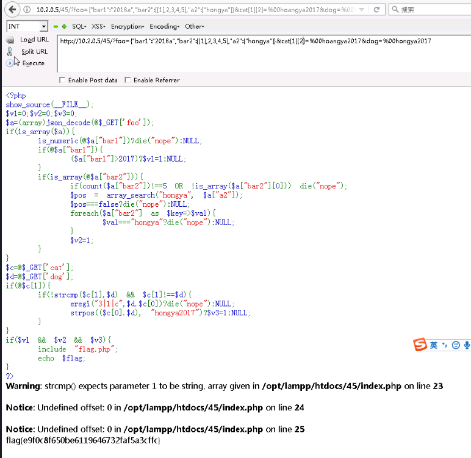
Task: Click the flag{e9f0c8f650be...} output text
Action: coord(83,440)
